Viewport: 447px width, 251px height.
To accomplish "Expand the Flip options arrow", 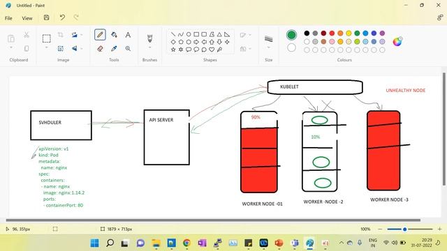I will (82, 49).
